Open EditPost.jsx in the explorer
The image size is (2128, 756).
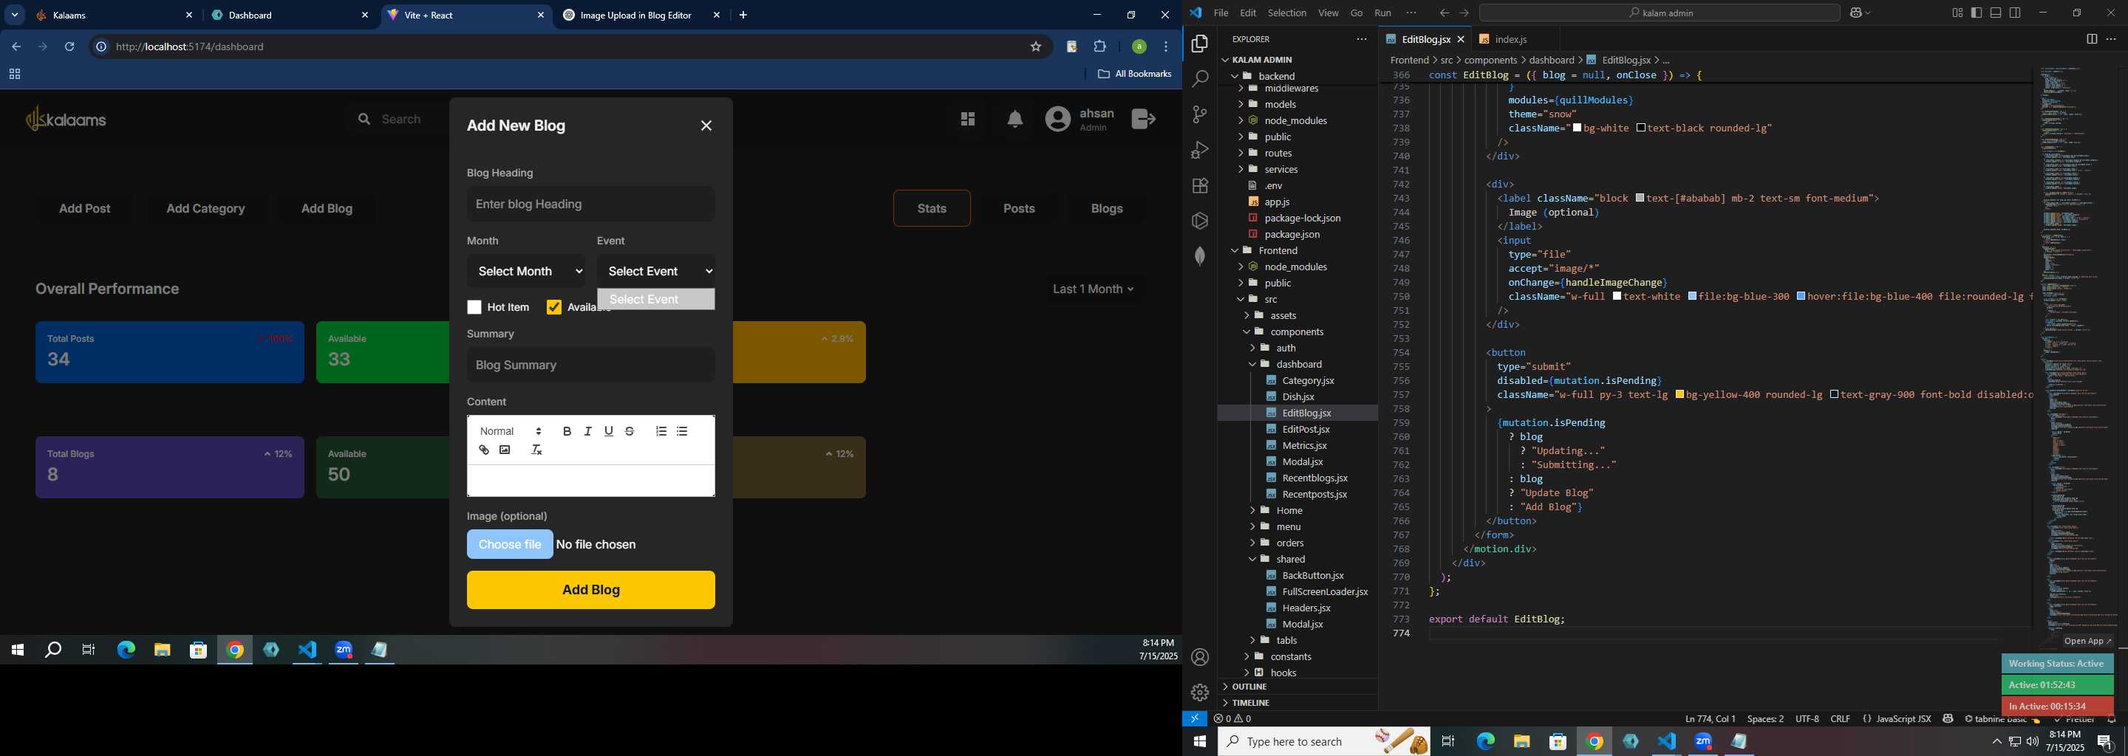(x=1305, y=429)
